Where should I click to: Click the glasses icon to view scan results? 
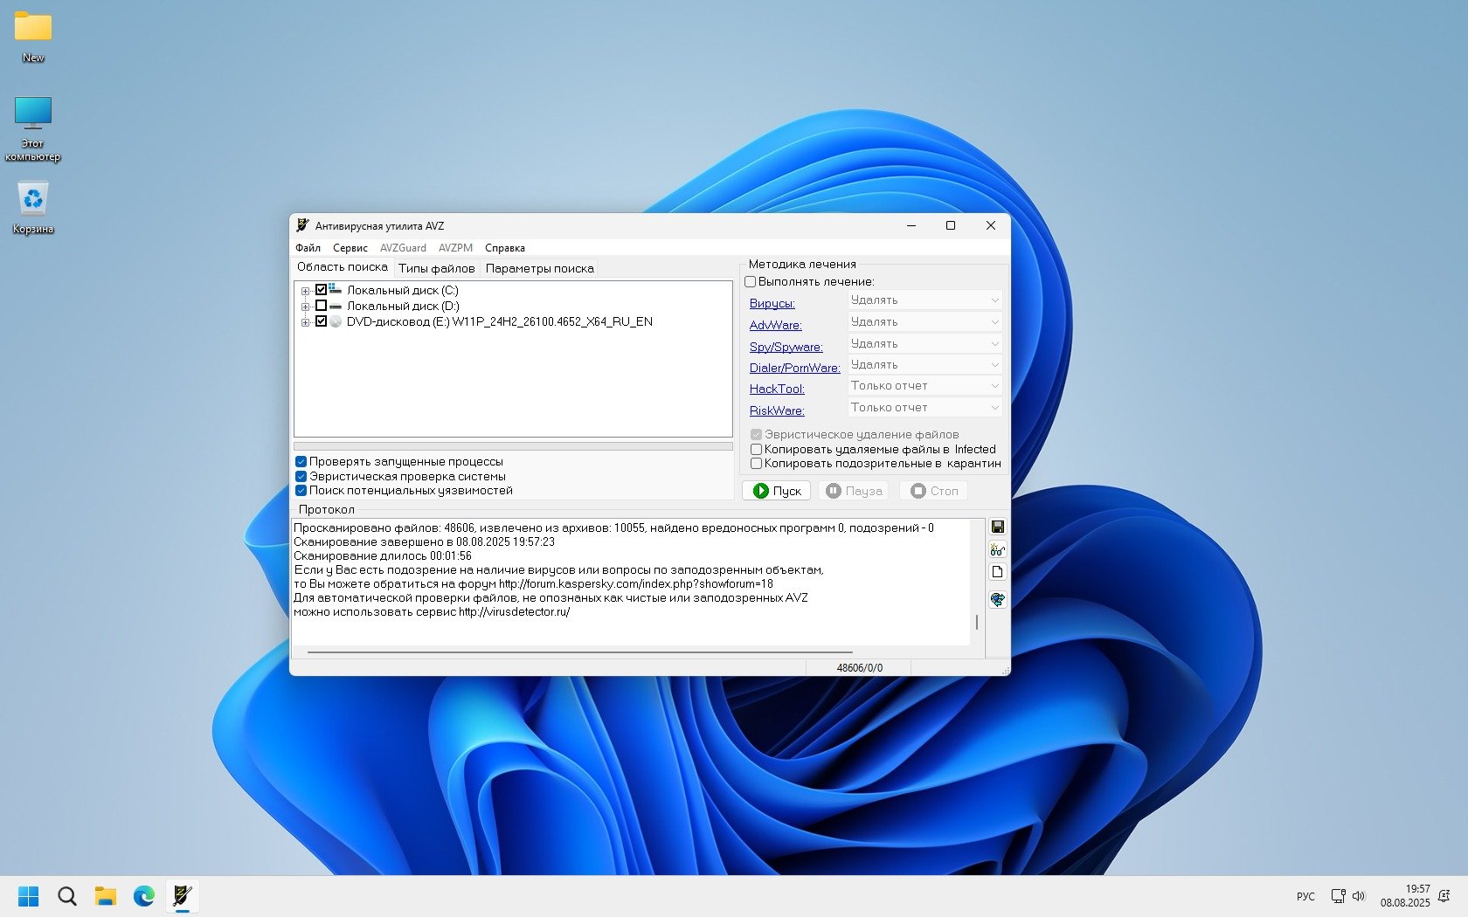point(997,550)
